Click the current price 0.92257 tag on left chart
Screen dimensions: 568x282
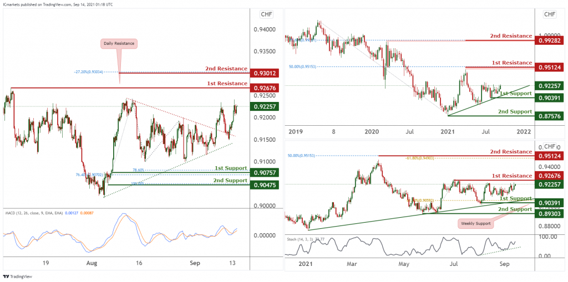[265, 106]
